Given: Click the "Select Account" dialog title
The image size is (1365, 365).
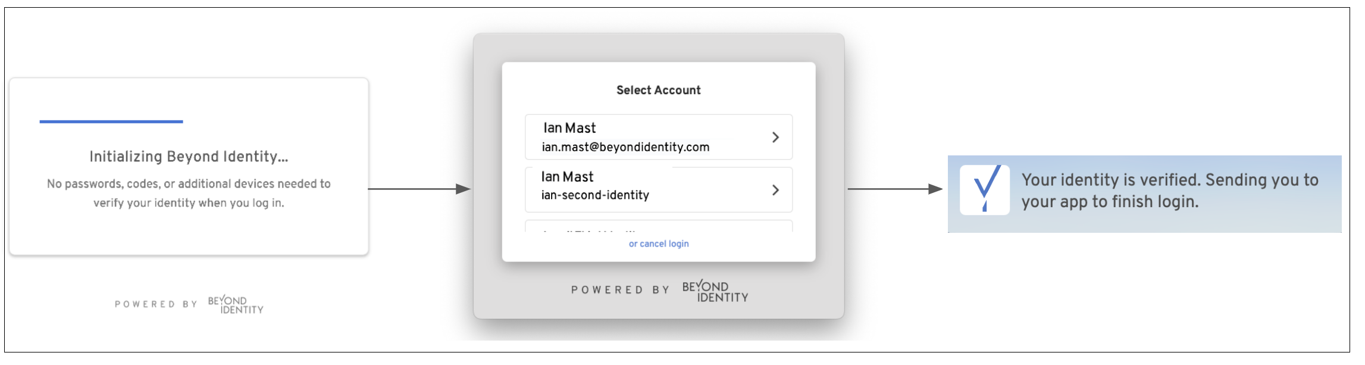Looking at the screenshot, I should click(x=658, y=91).
